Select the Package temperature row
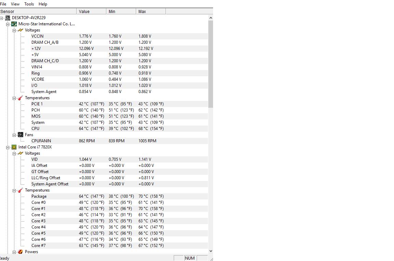Image resolution: width=394 pixels, height=261 pixels. [x=119, y=196]
